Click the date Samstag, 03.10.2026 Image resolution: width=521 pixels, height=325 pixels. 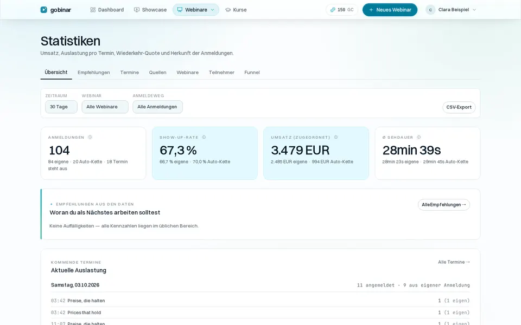pos(75,285)
